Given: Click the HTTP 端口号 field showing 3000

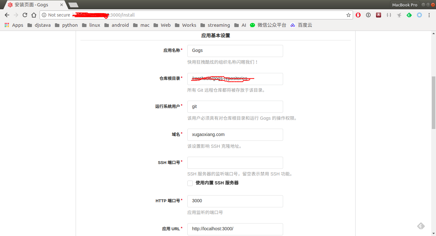Looking at the screenshot, I should 235,201.
